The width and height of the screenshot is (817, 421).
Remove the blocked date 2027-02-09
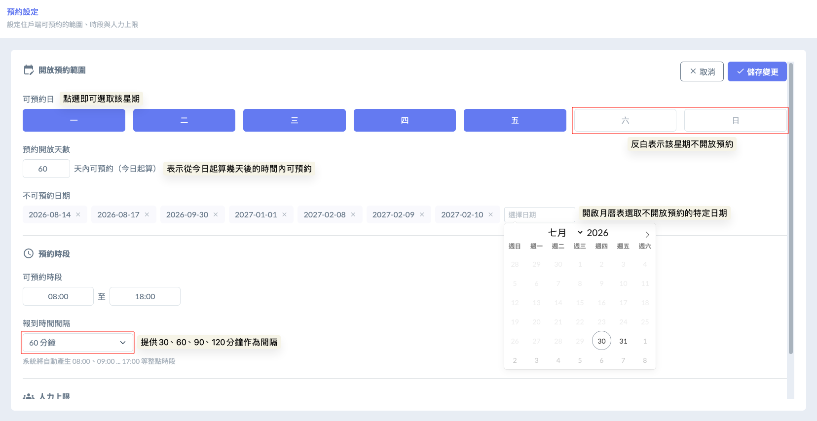[422, 214]
